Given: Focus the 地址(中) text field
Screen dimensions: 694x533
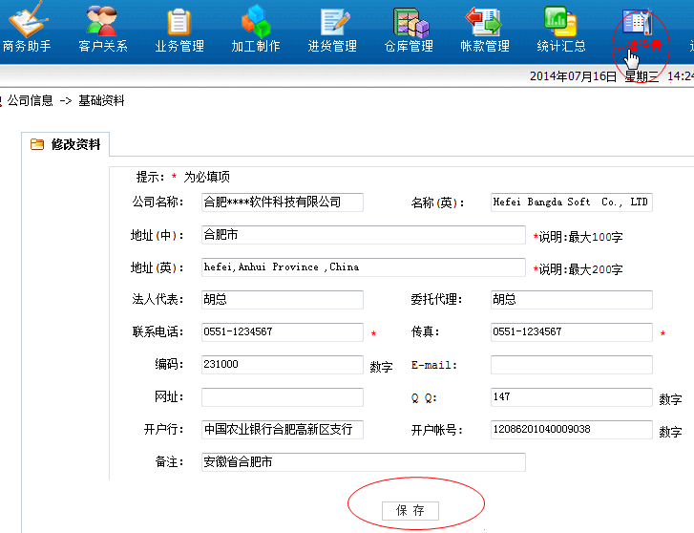Looking at the screenshot, I should (364, 235).
